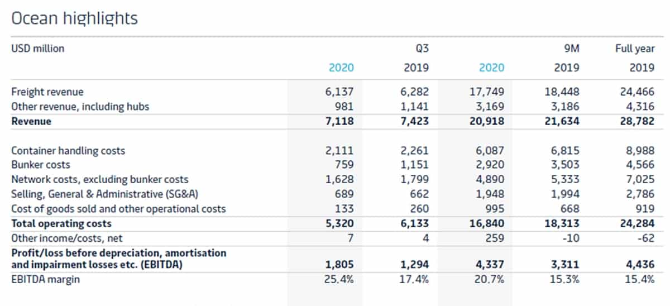This screenshot has height=306, width=670.
Task: Select the 'USD million' label
Action: pos(38,49)
